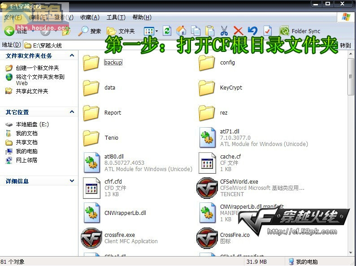
Task: Select the atl71.dll file icon
Action: (207, 137)
